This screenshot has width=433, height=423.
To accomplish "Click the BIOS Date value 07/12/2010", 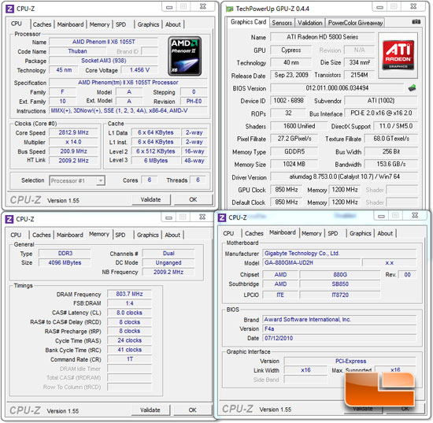I will coord(339,338).
